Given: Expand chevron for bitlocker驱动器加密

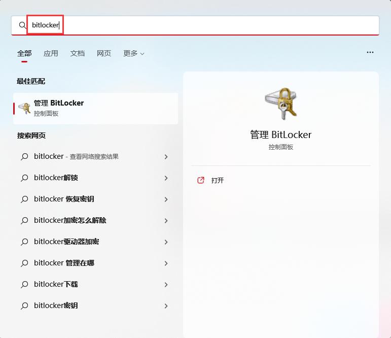Looking at the screenshot, I should click(x=166, y=242).
